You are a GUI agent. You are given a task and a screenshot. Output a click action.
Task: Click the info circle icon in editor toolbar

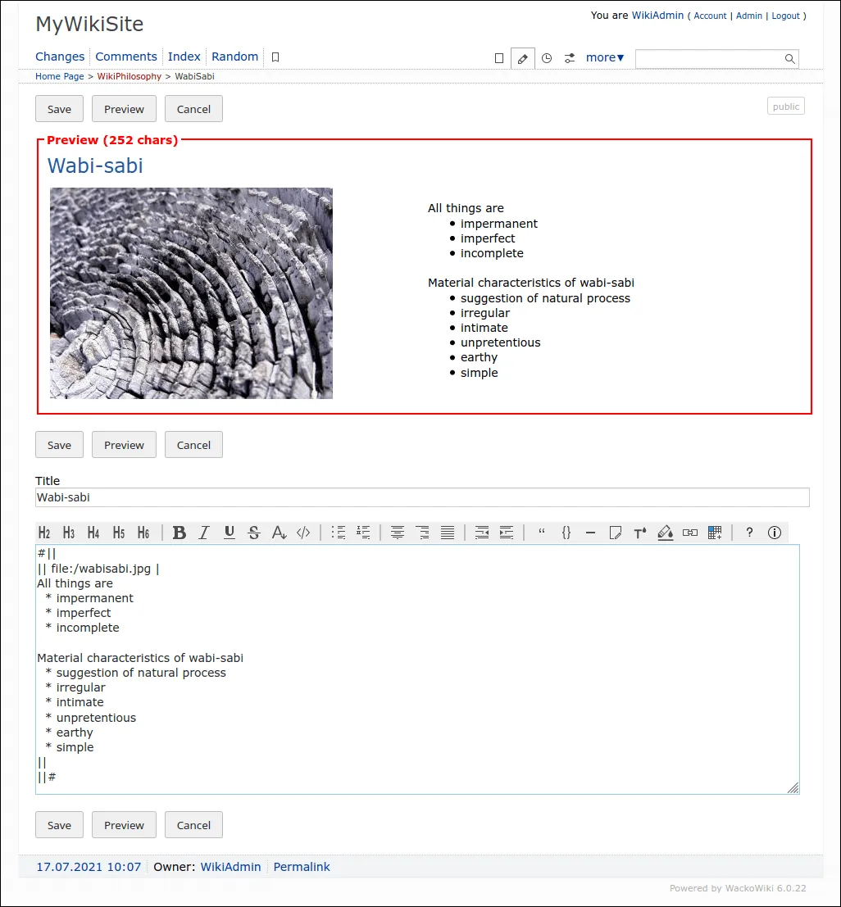774,533
